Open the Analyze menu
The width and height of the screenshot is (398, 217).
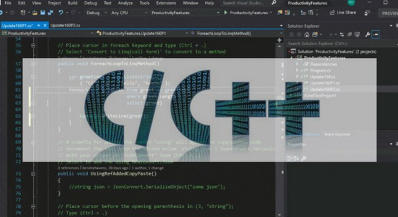click(125, 3)
